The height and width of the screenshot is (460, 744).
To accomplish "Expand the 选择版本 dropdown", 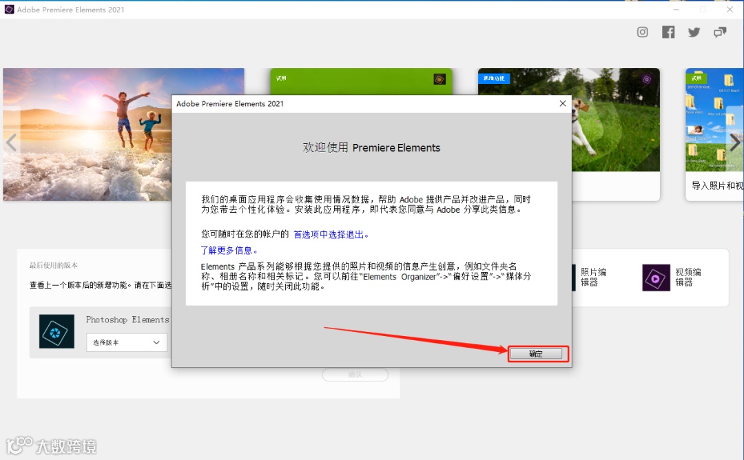I will coord(126,342).
